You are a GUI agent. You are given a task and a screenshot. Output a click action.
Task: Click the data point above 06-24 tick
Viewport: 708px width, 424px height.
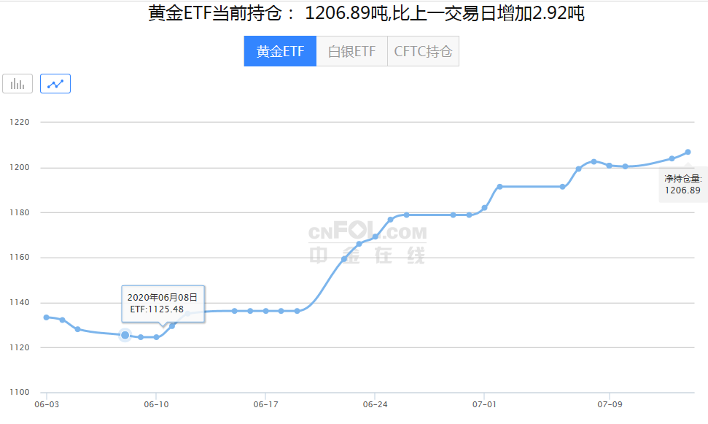pos(375,237)
